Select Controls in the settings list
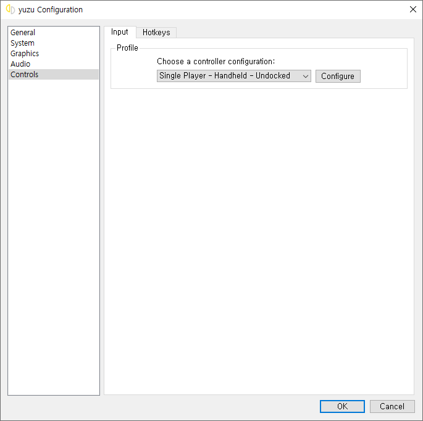 point(53,75)
